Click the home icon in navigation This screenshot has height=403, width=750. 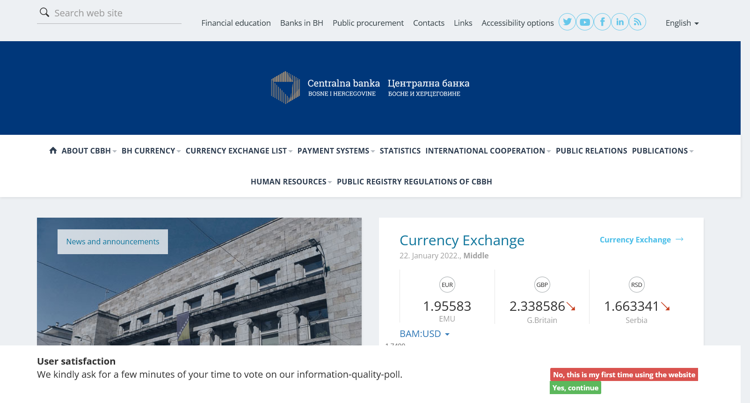tap(53, 151)
